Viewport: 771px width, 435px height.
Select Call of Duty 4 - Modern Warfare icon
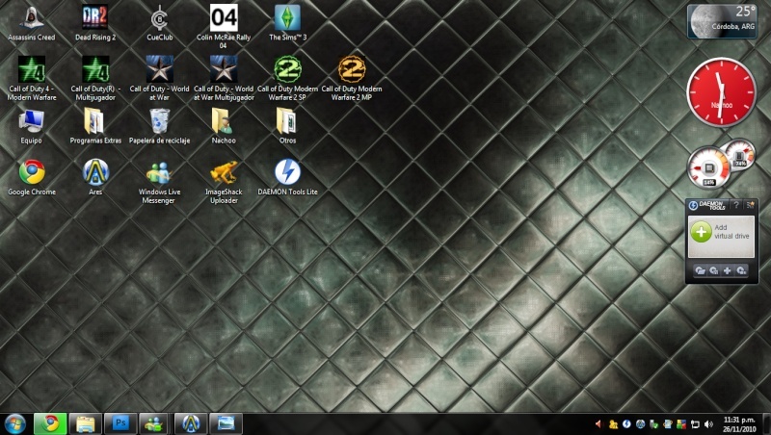tap(32, 78)
